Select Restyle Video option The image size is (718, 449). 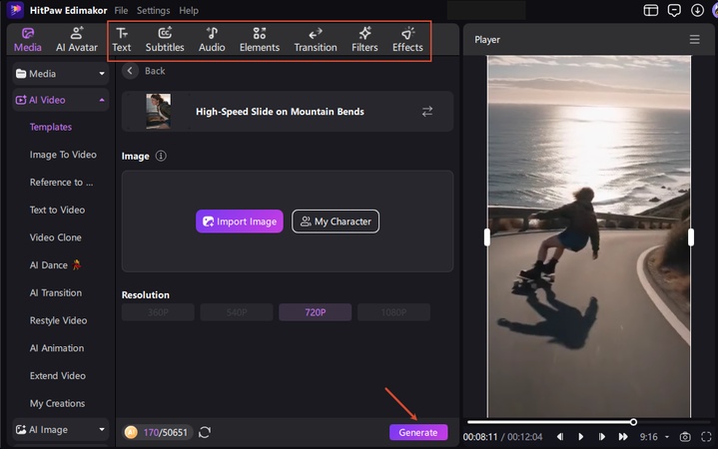pyautogui.click(x=58, y=320)
